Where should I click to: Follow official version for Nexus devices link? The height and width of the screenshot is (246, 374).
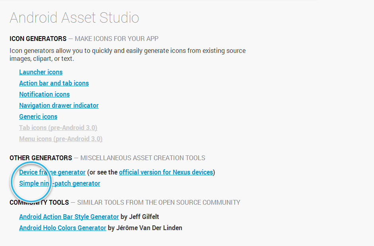pyautogui.click(x=166, y=172)
